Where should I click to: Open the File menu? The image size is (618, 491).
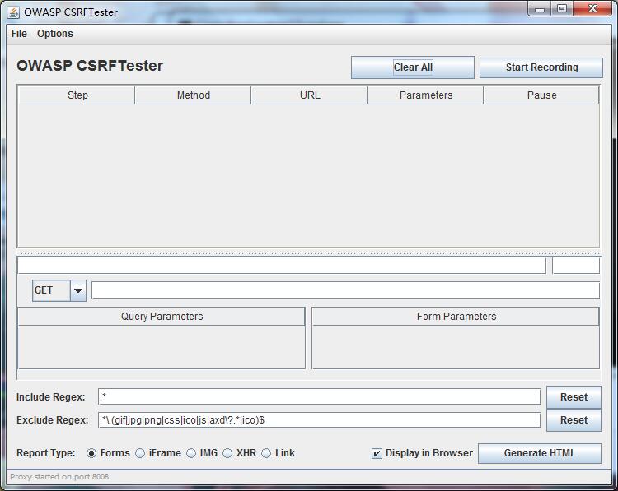pyautogui.click(x=19, y=34)
